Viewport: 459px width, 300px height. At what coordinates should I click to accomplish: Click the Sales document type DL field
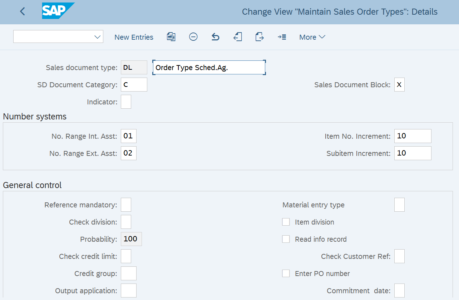[x=134, y=68]
